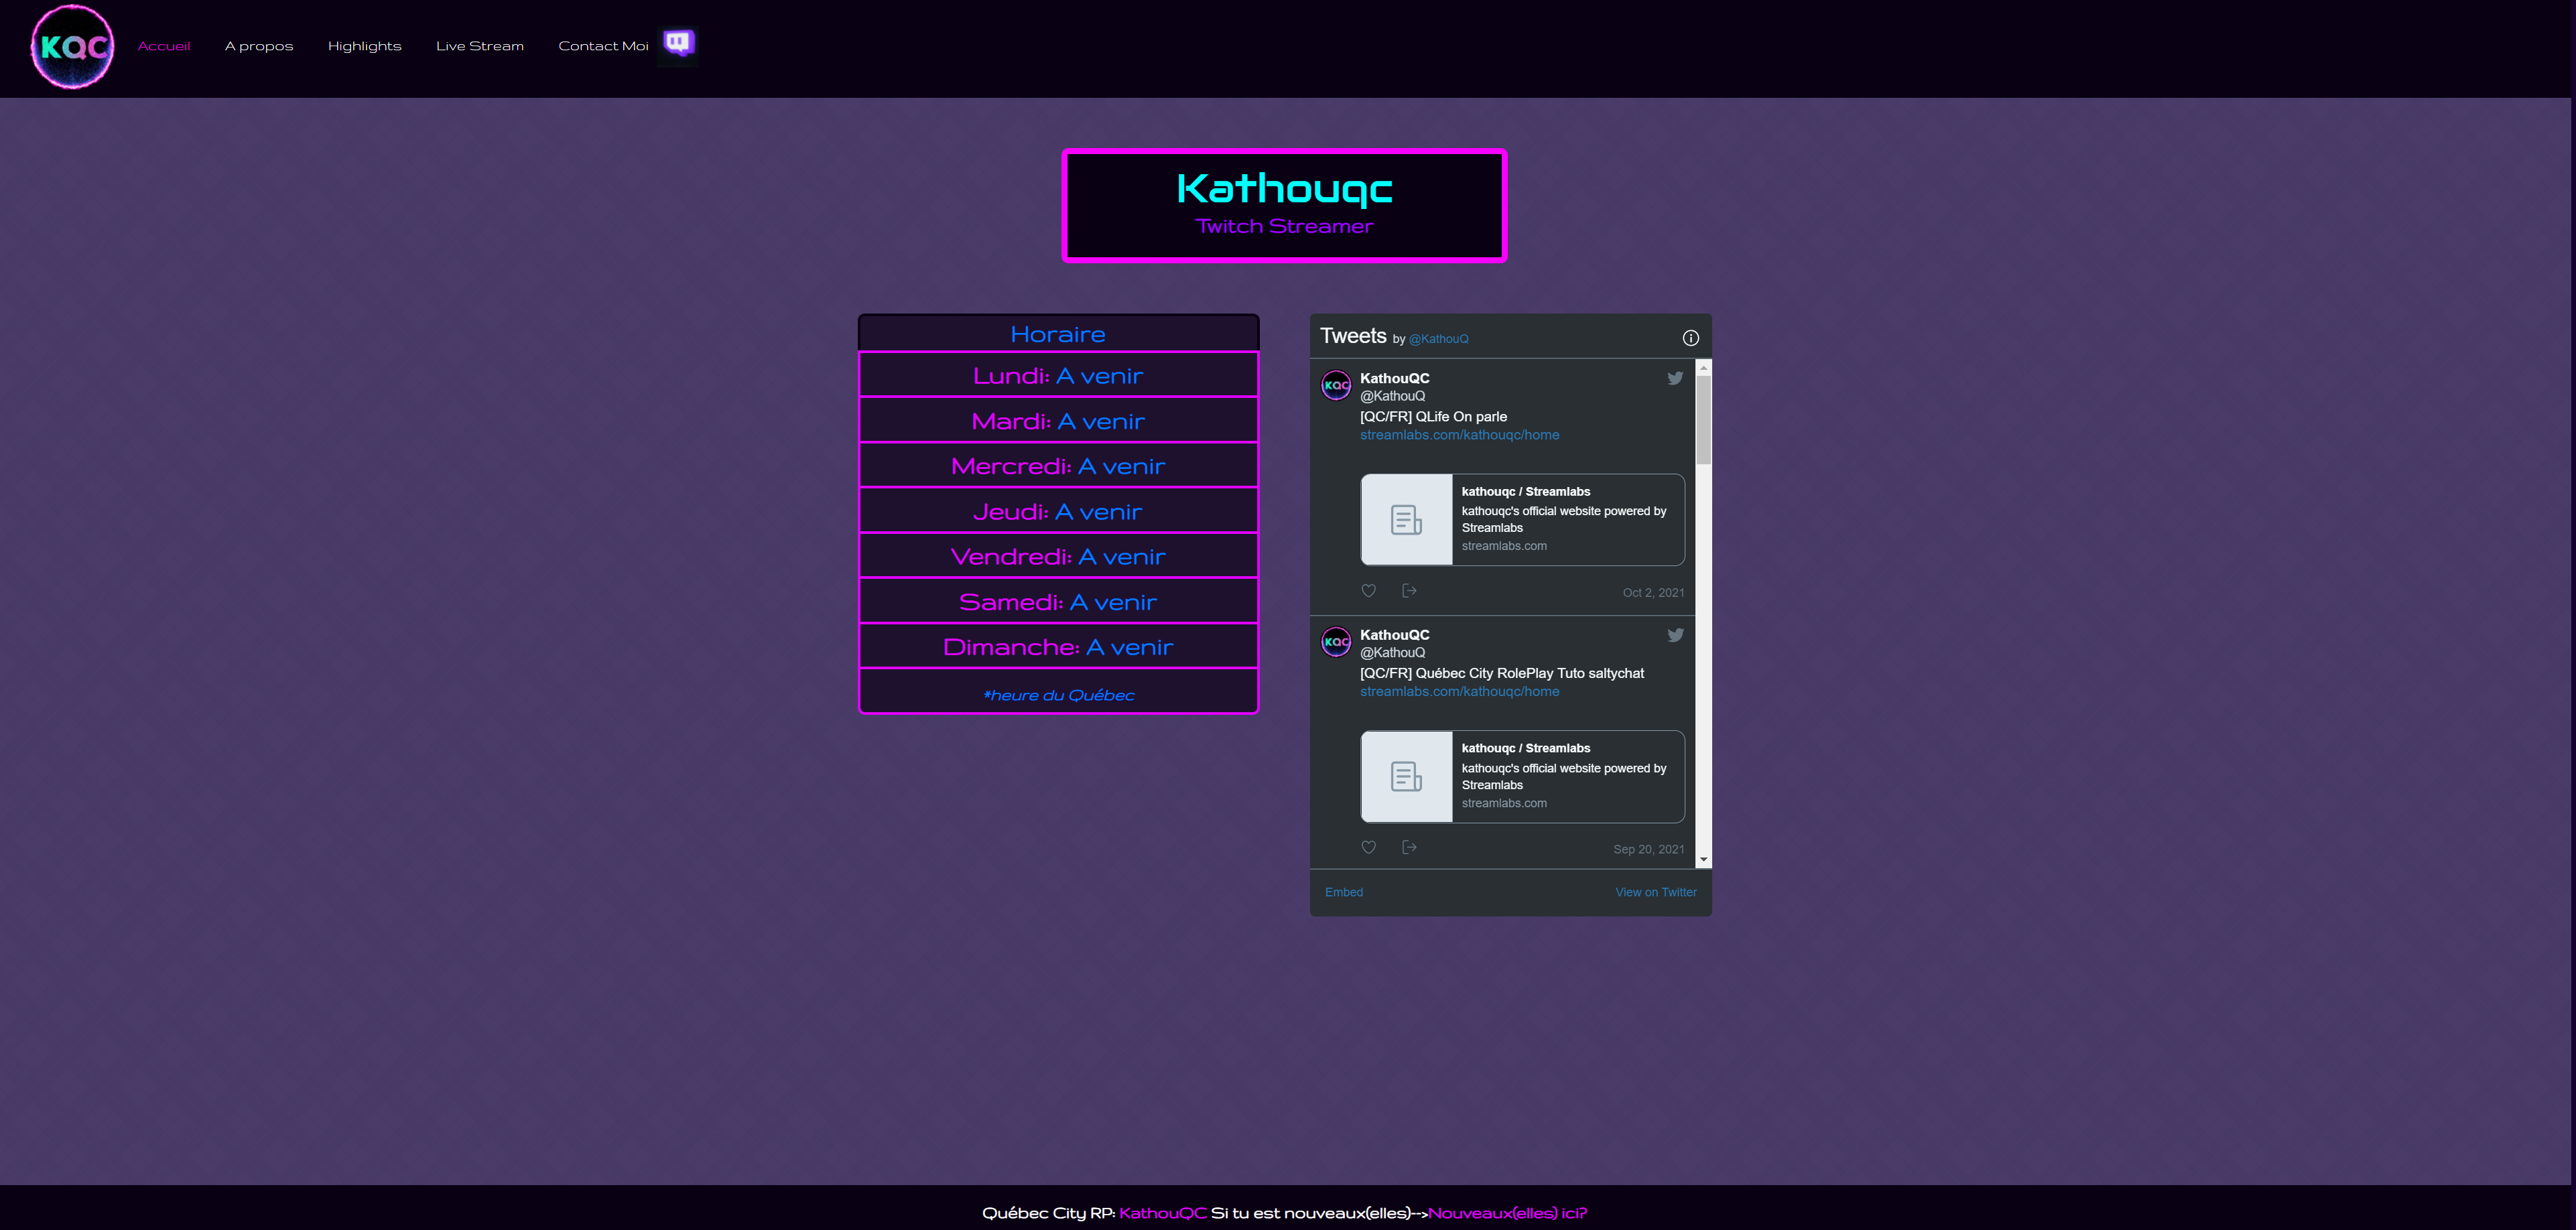Image resolution: width=2576 pixels, height=1230 pixels.
Task: Click Twitter bird on Sep 20 tweet
Action: (1675, 635)
